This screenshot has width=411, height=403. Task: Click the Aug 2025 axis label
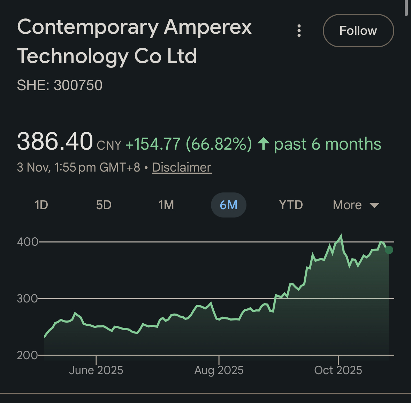point(219,370)
